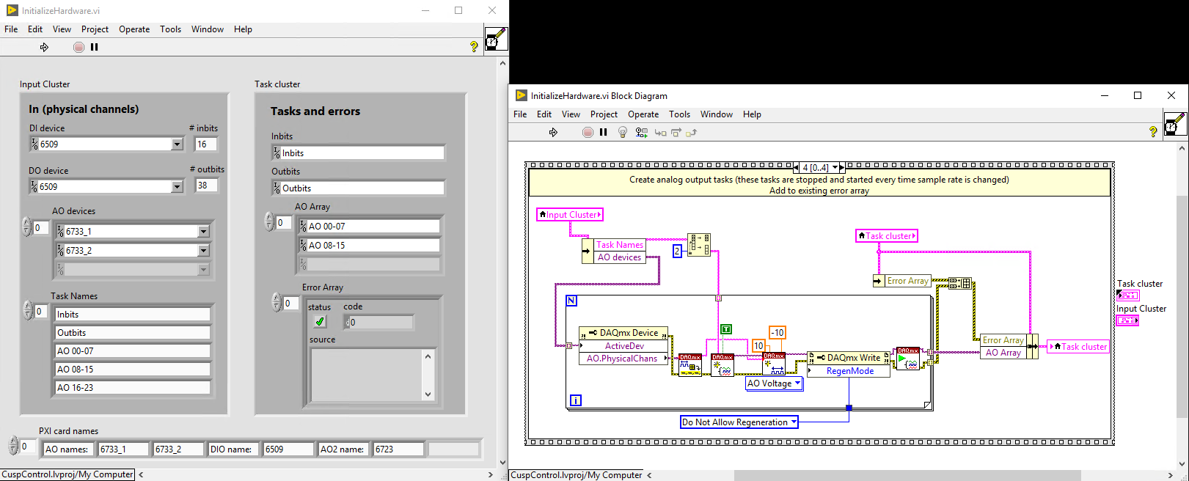Toggle Highlight Execution light bulb
The height and width of the screenshot is (481, 1189).
(x=623, y=133)
